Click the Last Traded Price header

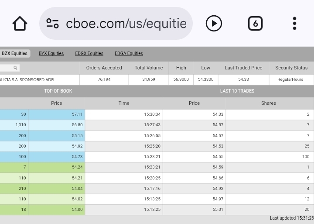coord(243,68)
